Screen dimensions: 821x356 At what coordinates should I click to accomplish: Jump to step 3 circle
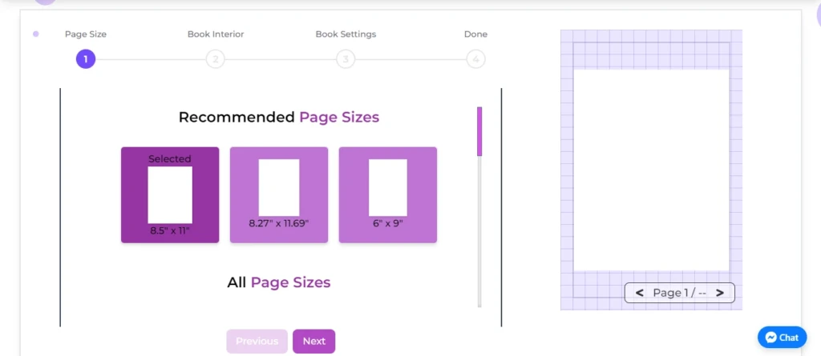(346, 59)
